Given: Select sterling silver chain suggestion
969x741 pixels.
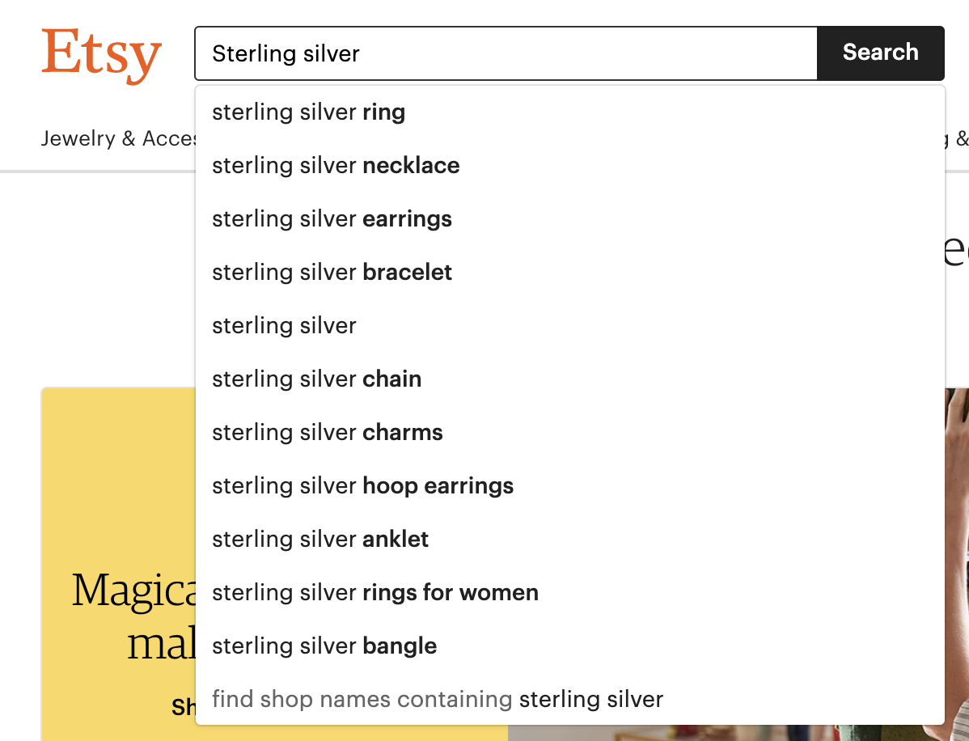Looking at the screenshot, I should pyautogui.click(x=569, y=379).
